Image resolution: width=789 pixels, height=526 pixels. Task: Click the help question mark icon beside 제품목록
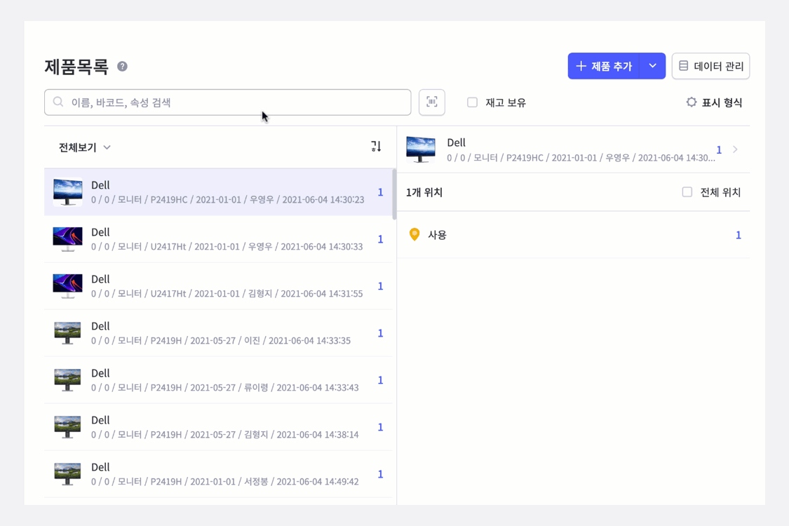[122, 67]
